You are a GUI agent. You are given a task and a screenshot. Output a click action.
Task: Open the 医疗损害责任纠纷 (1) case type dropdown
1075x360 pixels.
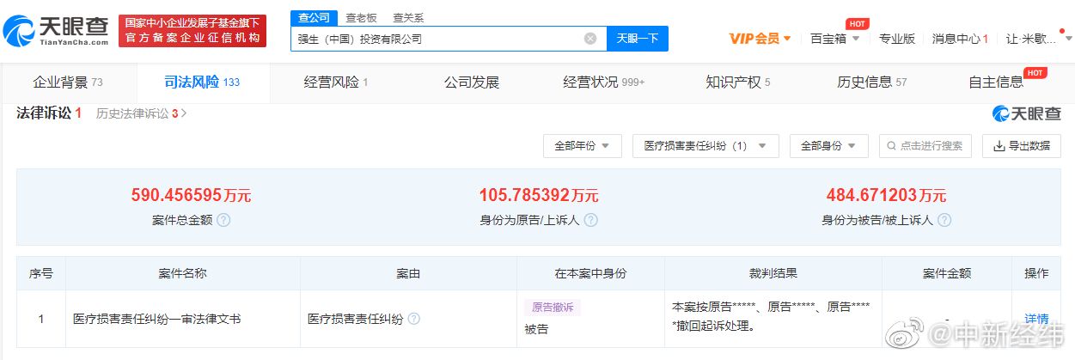point(705,146)
